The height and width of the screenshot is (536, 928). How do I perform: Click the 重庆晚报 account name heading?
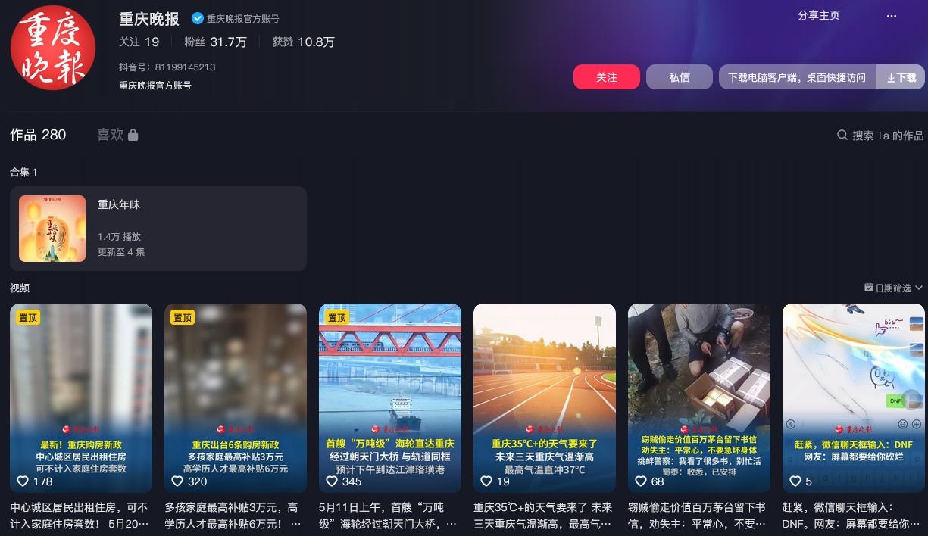point(149,19)
